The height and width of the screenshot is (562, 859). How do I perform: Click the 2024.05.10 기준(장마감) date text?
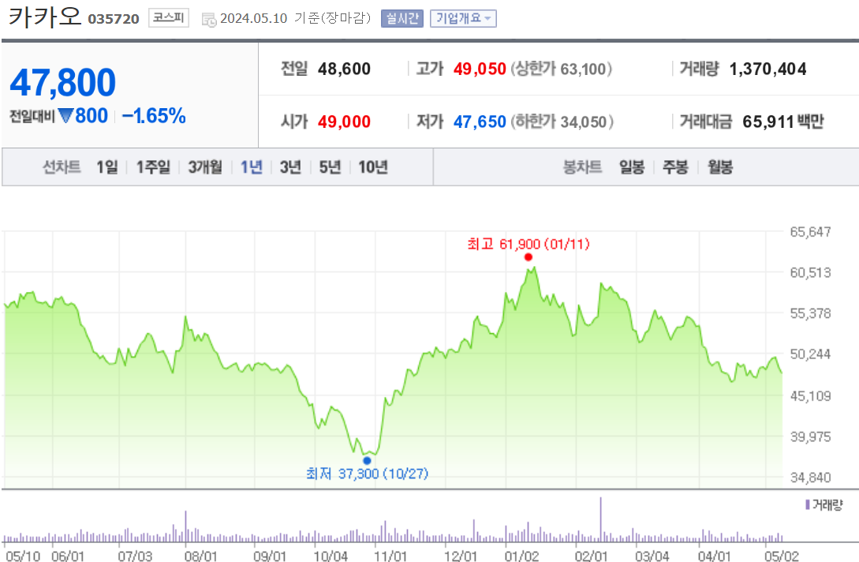(295, 18)
